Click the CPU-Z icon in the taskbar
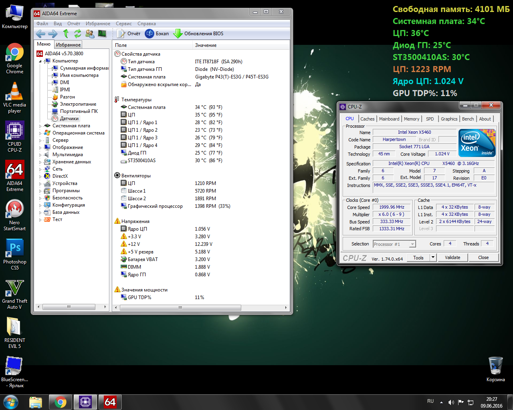Viewport: 513px width, 410px height. [x=85, y=402]
